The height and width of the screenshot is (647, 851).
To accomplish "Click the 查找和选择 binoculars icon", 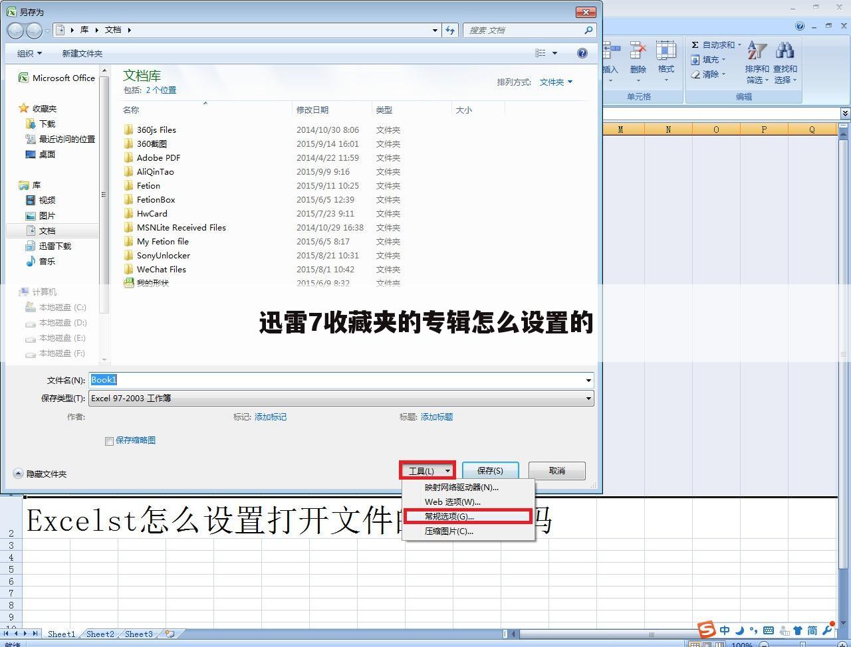I will [785, 50].
